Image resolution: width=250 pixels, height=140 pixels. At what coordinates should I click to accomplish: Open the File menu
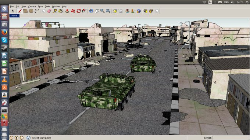click(12, 7)
